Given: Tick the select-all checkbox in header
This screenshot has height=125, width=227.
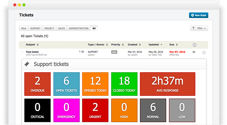Looking at the screenshot, I should 22,45.
